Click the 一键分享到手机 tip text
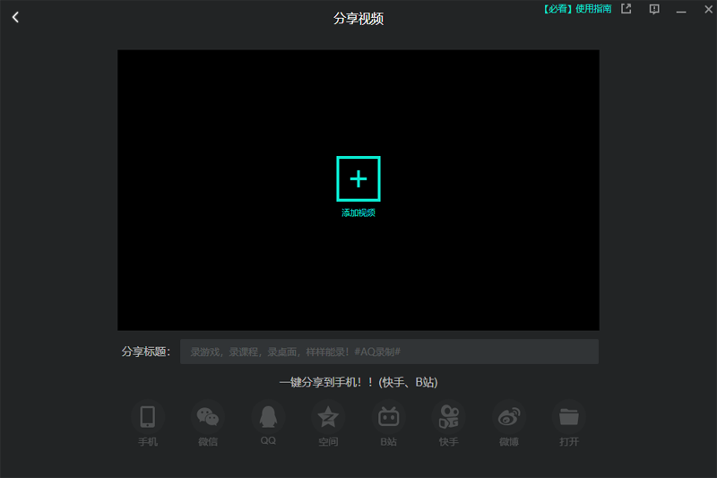This screenshot has width=717, height=478. 358,382
